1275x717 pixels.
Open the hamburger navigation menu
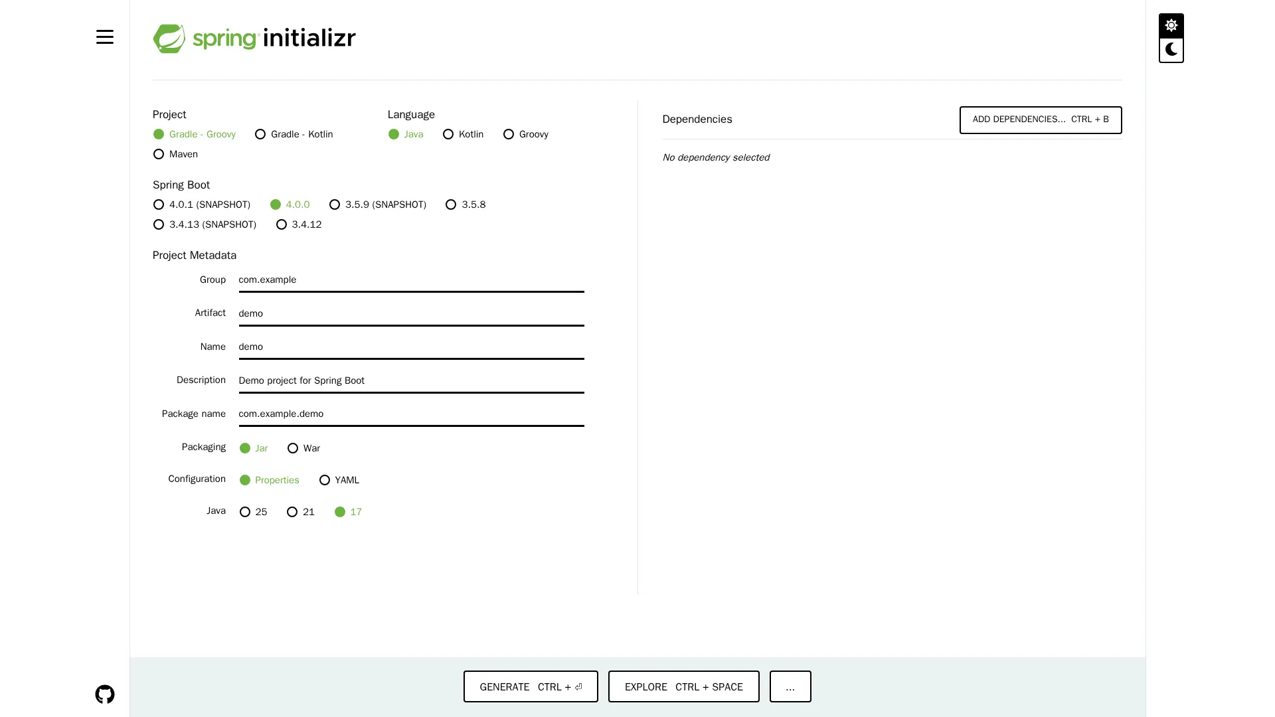point(105,37)
